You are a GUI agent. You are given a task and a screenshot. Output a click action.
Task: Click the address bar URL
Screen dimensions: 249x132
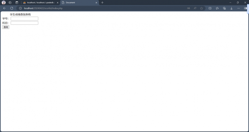(43, 8)
